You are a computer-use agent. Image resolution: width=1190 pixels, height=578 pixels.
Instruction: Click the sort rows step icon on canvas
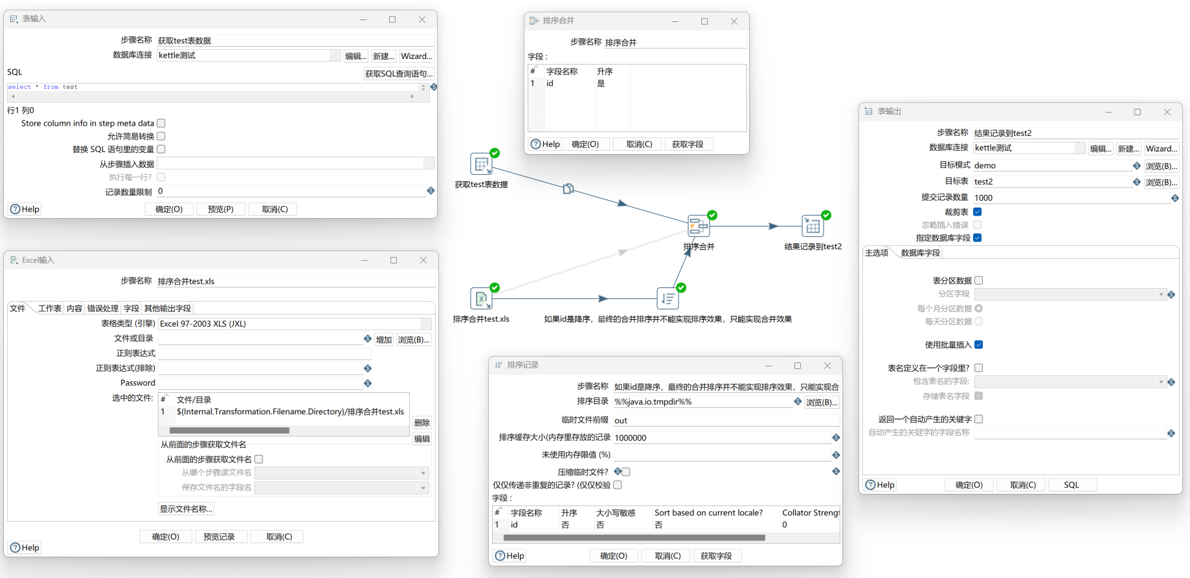pos(668,299)
